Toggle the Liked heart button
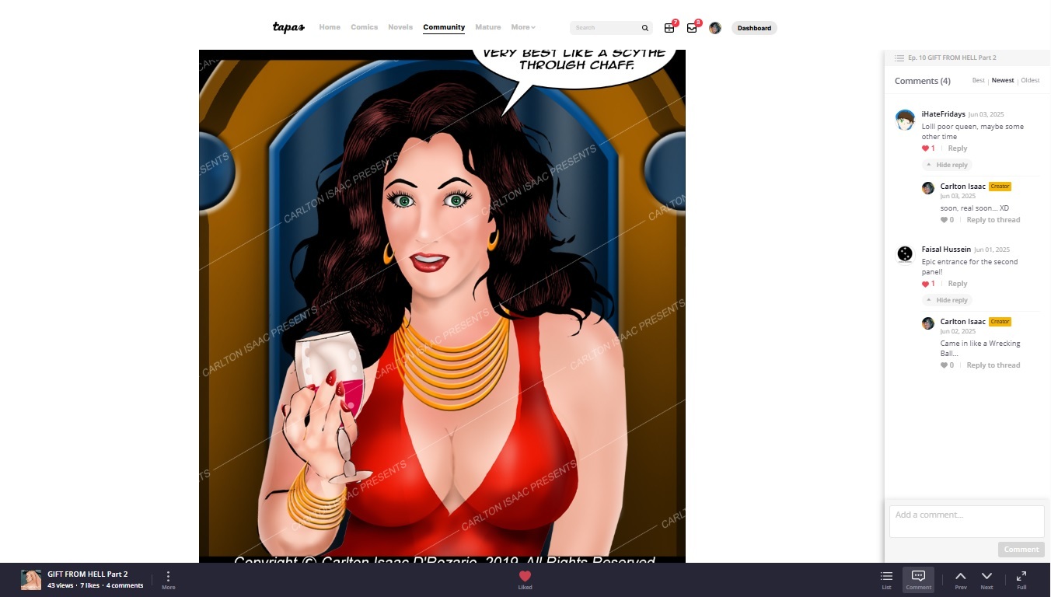Image resolution: width=1051 pixels, height=597 pixels. 525,578
